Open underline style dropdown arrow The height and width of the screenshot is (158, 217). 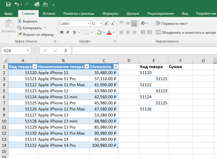tap(79, 33)
